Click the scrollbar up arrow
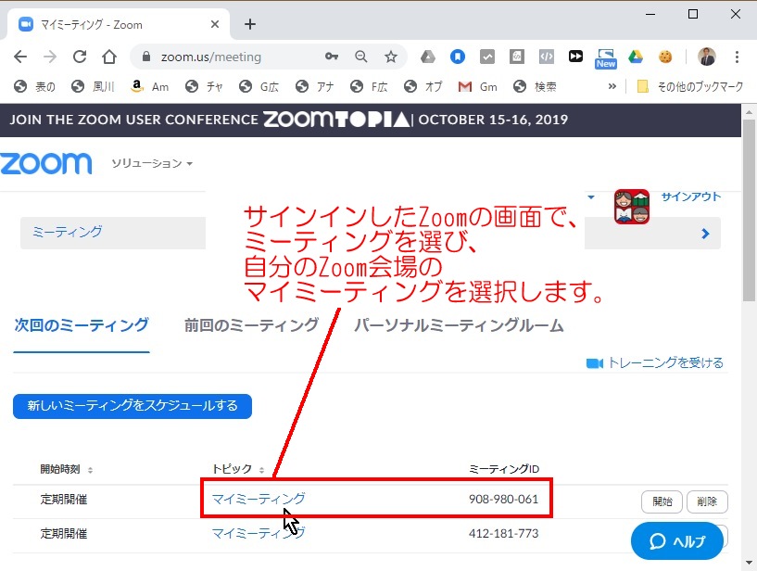 749,111
